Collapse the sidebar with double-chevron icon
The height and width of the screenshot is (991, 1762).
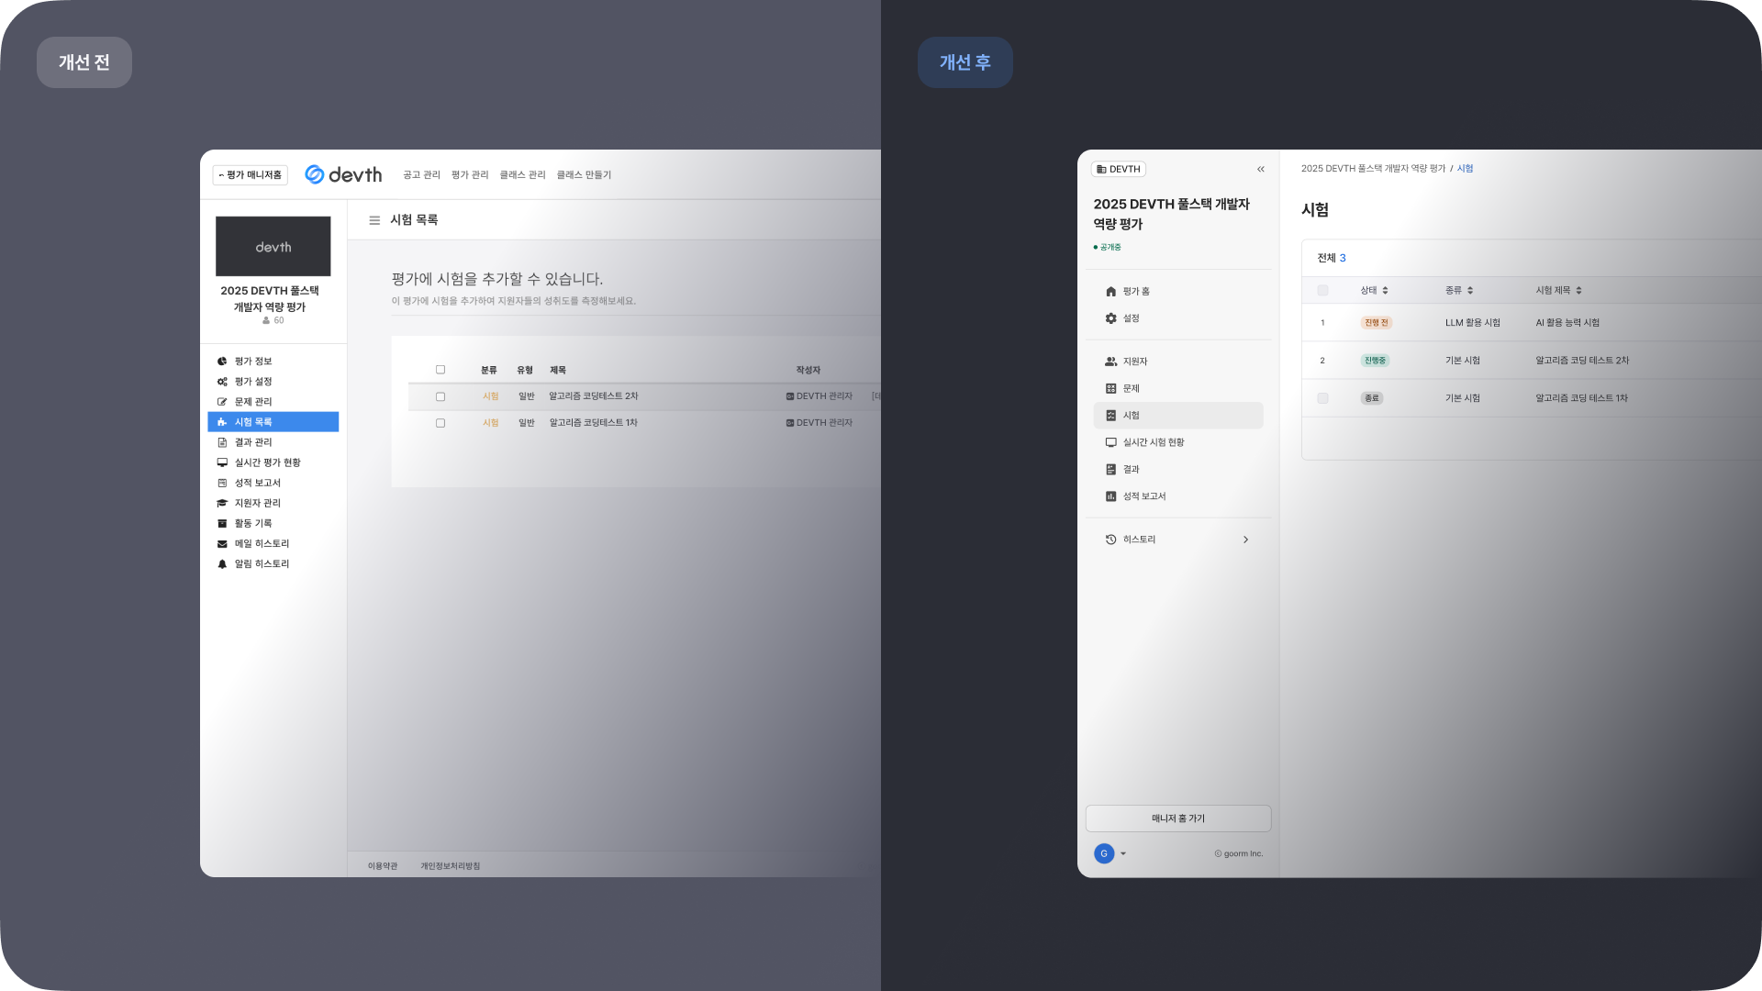[1261, 170]
